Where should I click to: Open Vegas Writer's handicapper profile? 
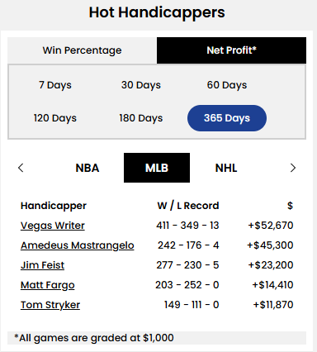pyautogui.click(x=53, y=226)
